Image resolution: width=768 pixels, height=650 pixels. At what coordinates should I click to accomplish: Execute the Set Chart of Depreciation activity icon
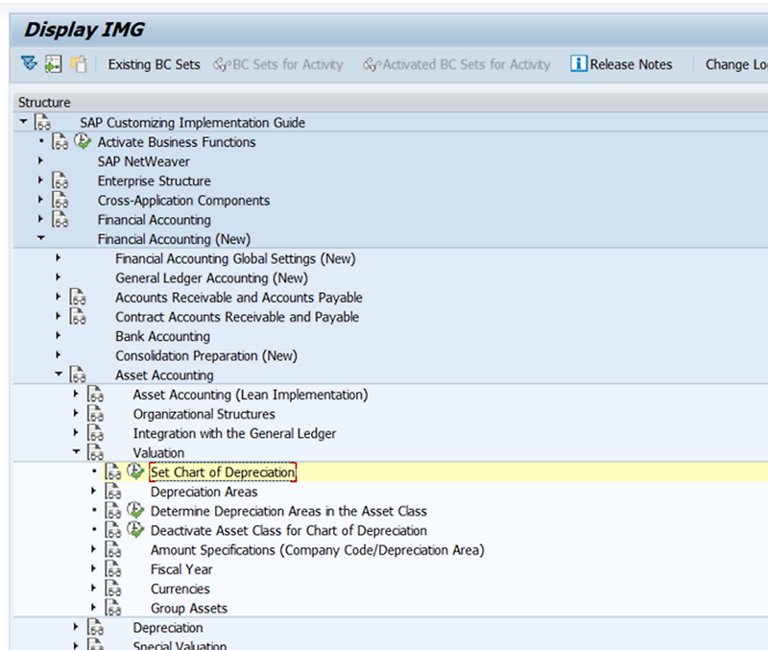[x=135, y=471]
